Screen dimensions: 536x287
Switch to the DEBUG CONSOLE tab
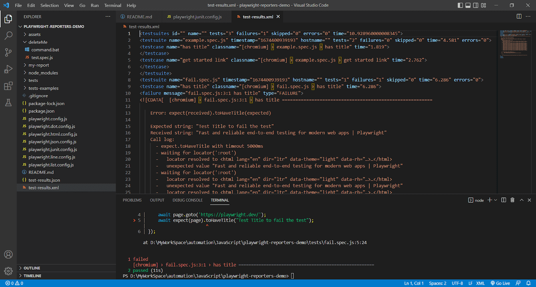coord(188,200)
